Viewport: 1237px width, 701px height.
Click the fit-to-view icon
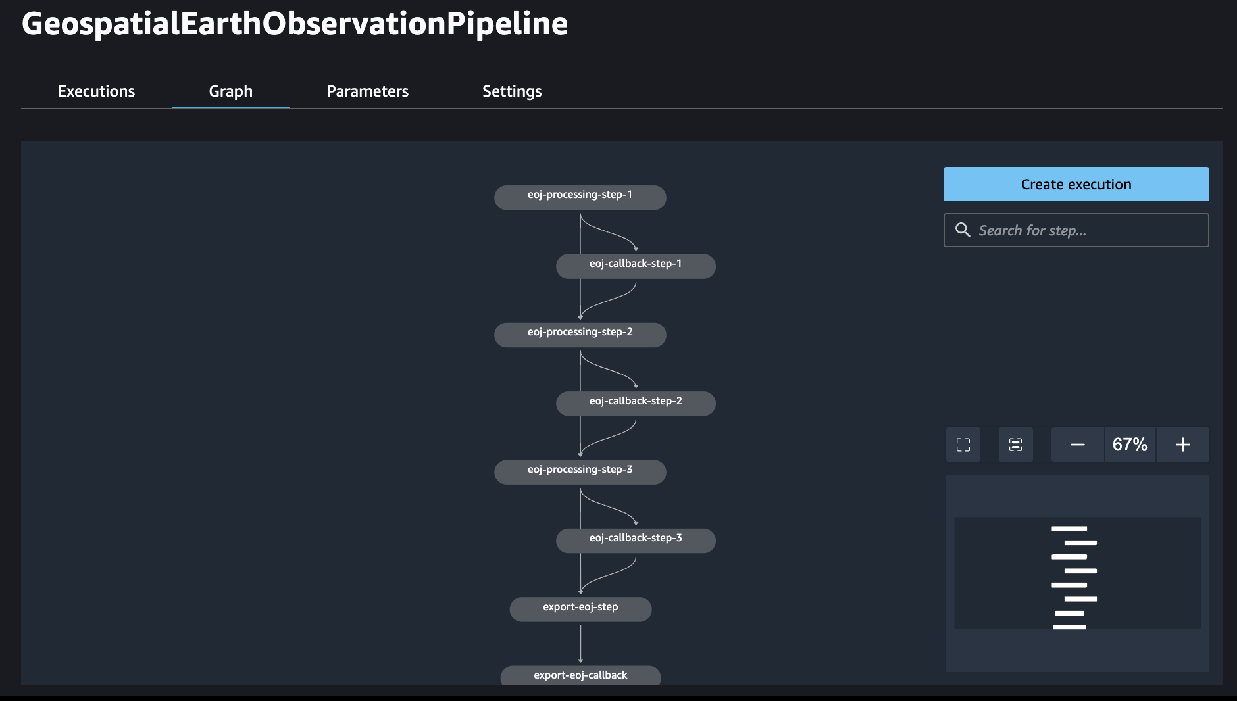1016,445
